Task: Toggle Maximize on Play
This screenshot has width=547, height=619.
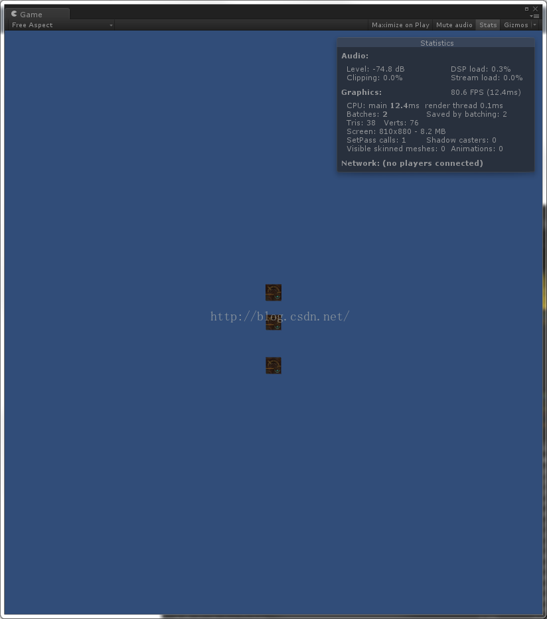Action: click(x=400, y=25)
